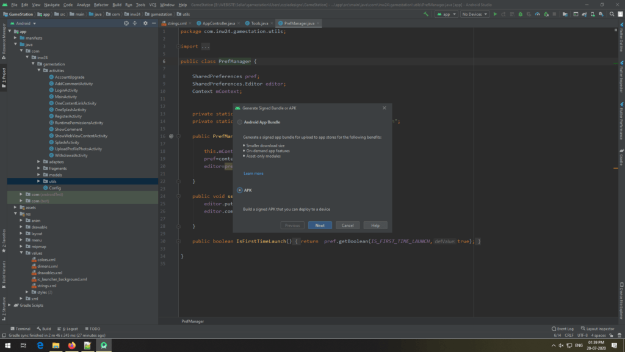The height and width of the screenshot is (352, 625).
Task: Open the Project Structure toolbar icon
Action: pos(565,15)
